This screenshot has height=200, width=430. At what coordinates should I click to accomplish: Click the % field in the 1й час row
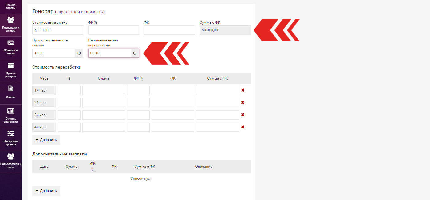(69, 90)
